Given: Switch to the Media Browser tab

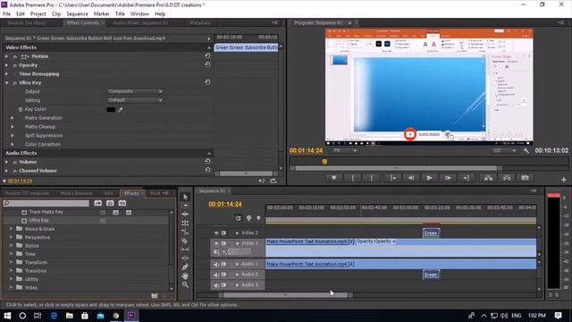Looking at the screenshot, I should 76,193.
